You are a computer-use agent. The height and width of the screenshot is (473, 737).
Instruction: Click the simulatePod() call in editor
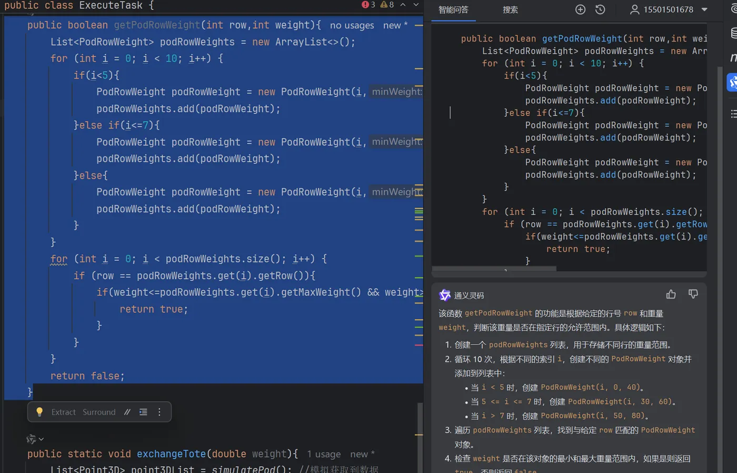pos(251,469)
